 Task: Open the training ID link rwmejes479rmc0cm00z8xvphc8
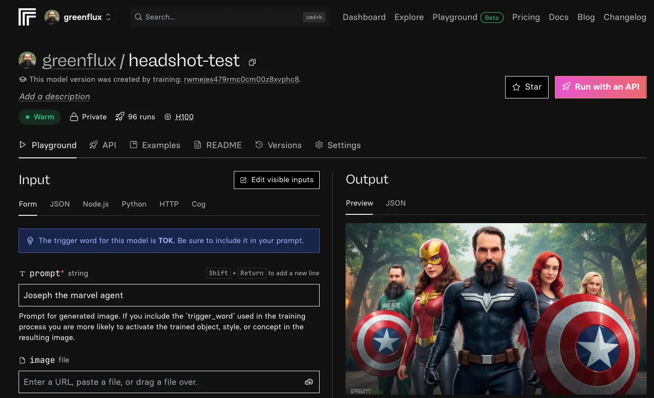[x=241, y=79]
